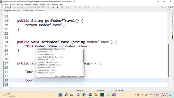Click the Open Type toolbar icon
Image resolution: width=174 pixels, height=98 pixels.
66,7
